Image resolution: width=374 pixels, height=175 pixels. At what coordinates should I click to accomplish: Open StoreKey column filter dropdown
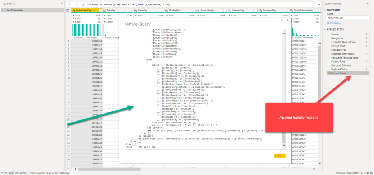coord(163,11)
